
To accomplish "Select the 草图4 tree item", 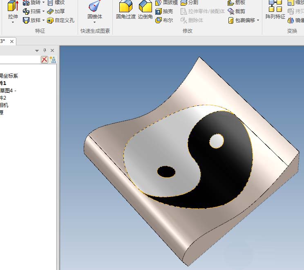I will (x=8, y=91).
